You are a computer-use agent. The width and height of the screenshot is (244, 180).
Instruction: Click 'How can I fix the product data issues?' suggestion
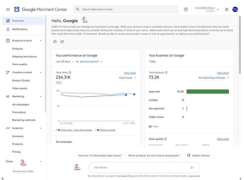click(100, 155)
